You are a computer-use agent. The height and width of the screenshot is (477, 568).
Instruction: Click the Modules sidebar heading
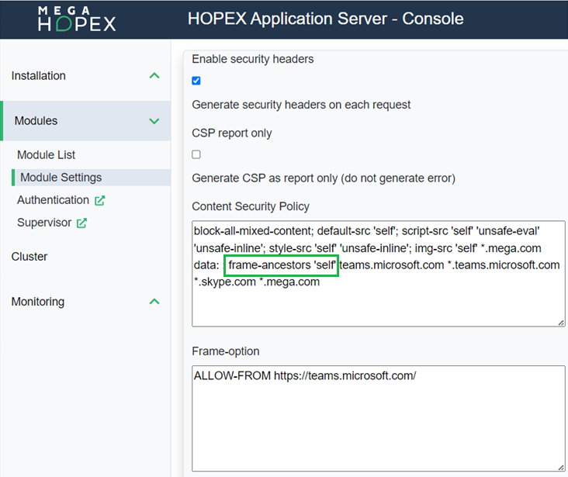click(x=36, y=121)
